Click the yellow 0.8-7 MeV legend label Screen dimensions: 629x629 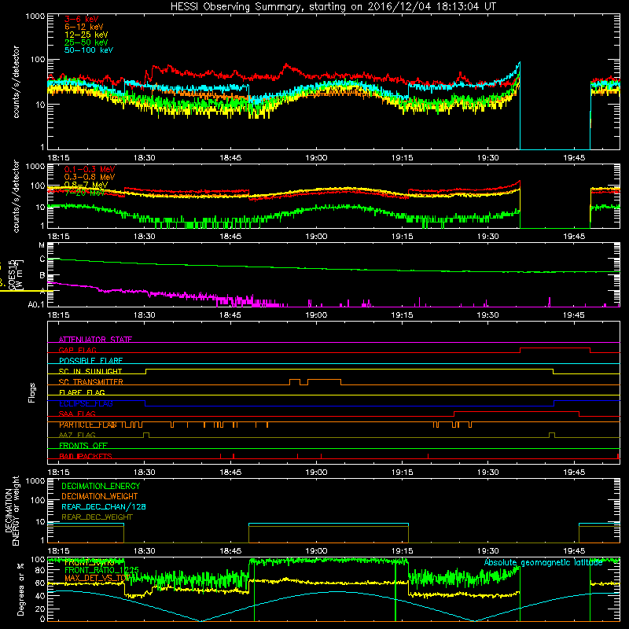86,185
